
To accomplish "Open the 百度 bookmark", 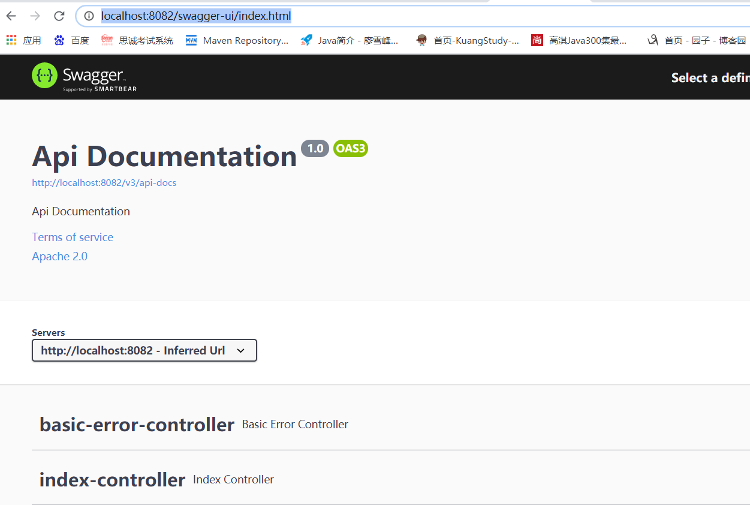I will (71, 40).
